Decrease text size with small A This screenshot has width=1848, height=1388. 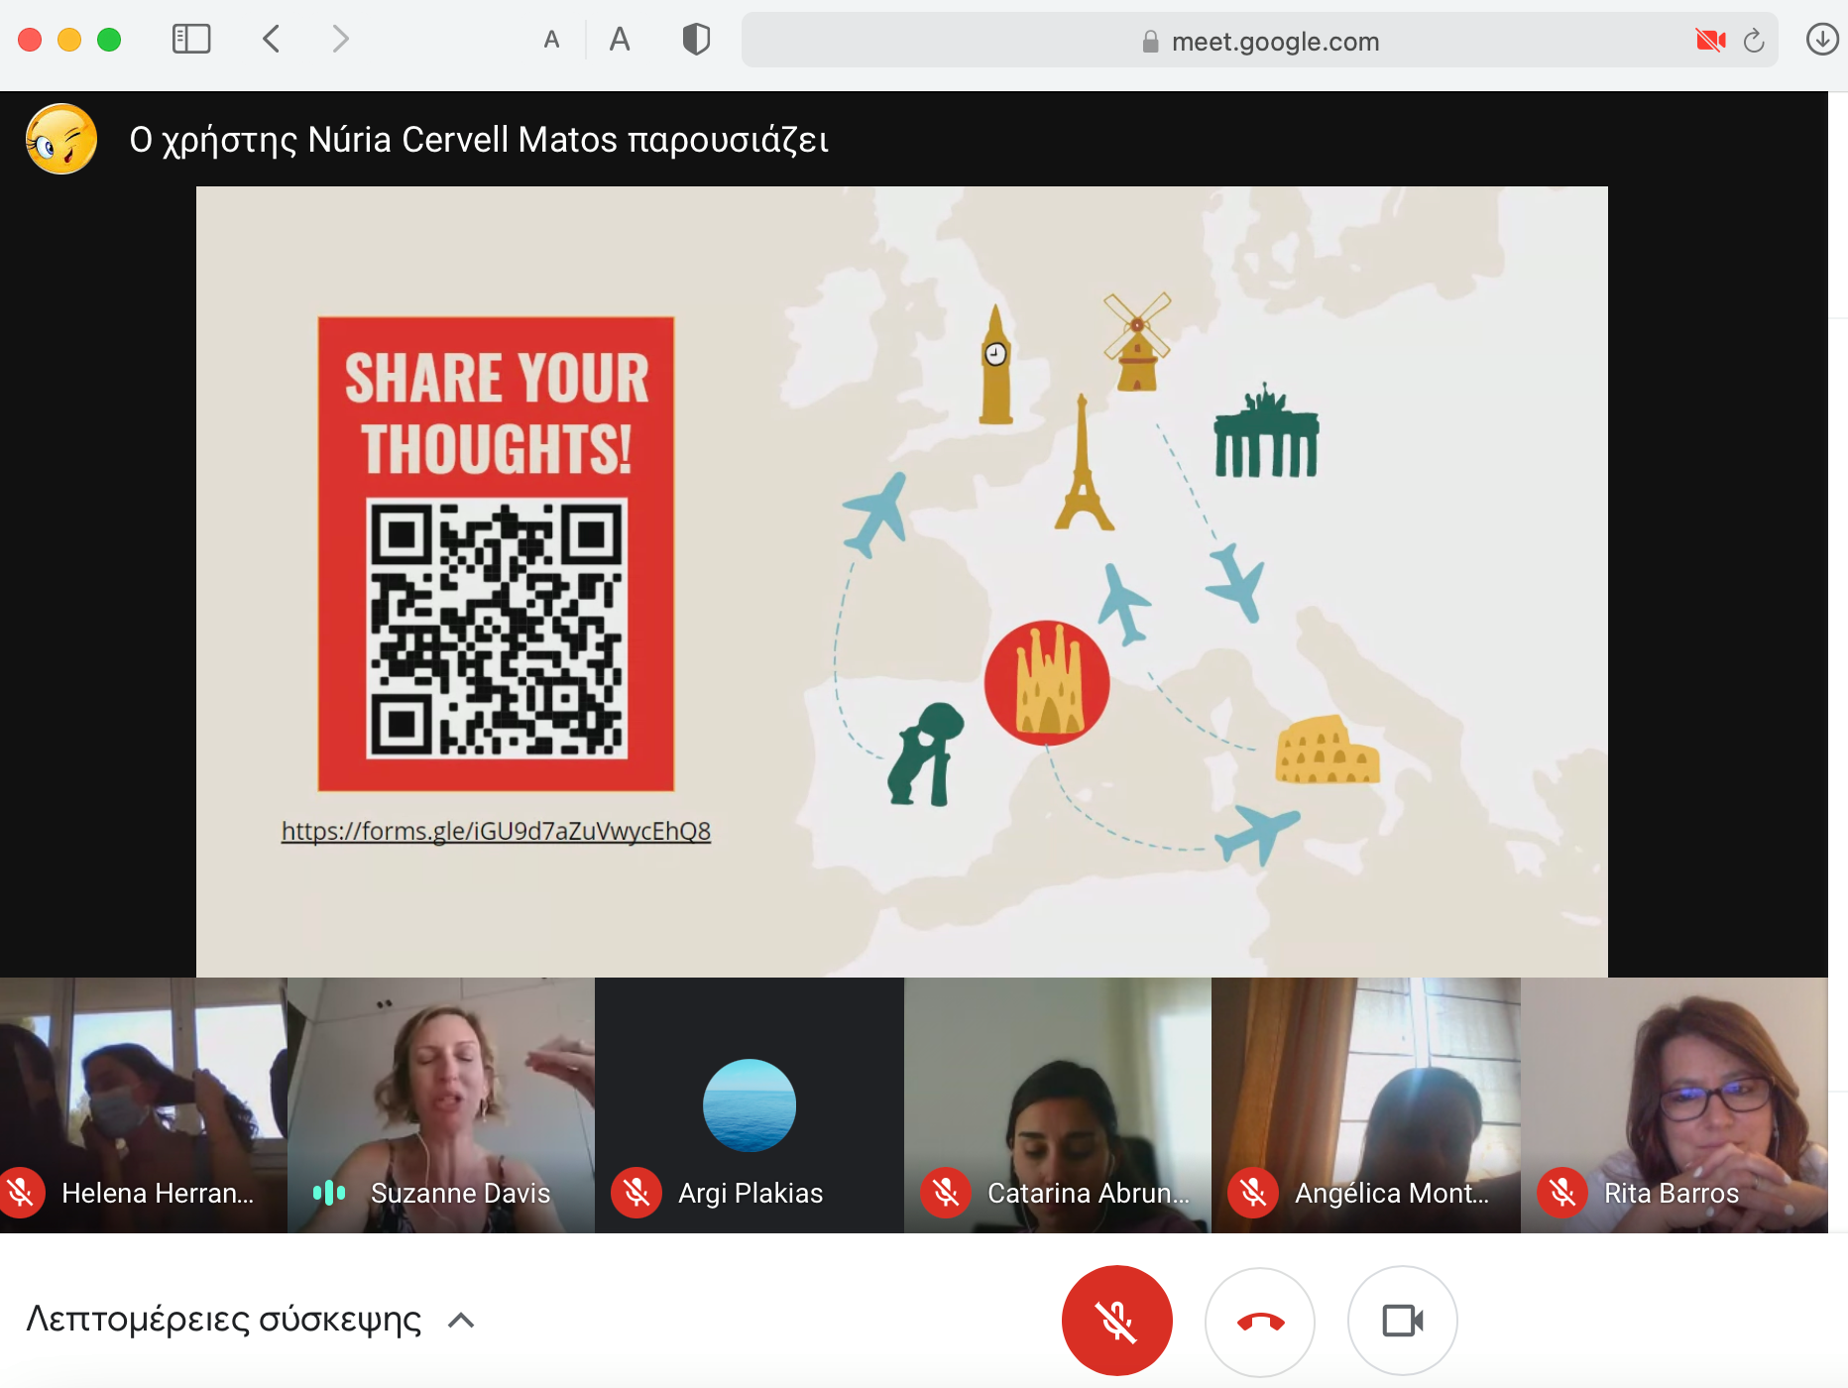click(x=552, y=40)
